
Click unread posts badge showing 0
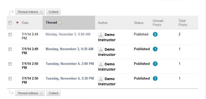[x=155, y=34]
